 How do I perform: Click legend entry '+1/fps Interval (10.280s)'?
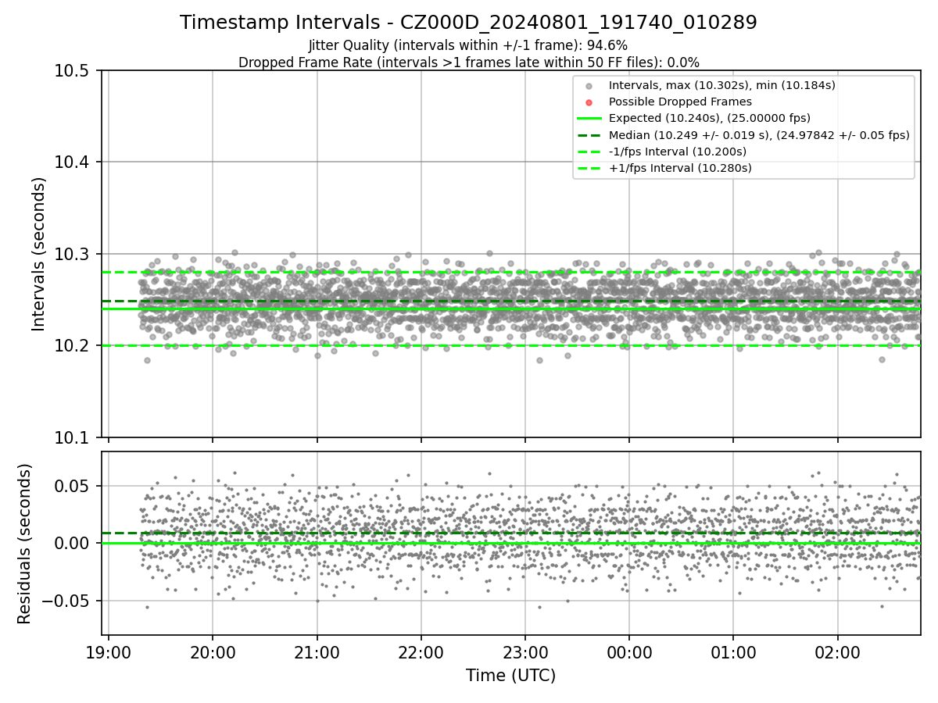pyautogui.click(x=680, y=168)
